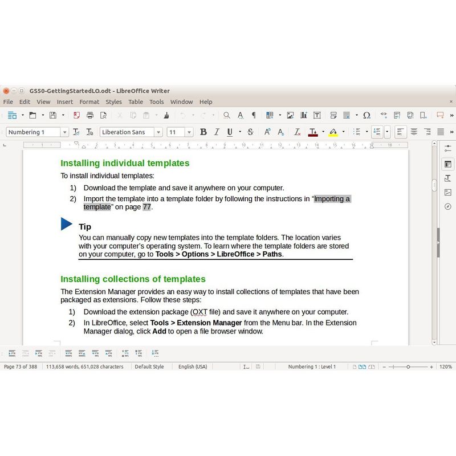This screenshot has height=456, width=456.
Task: Toggle Italic formatting
Action: (x=217, y=132)
